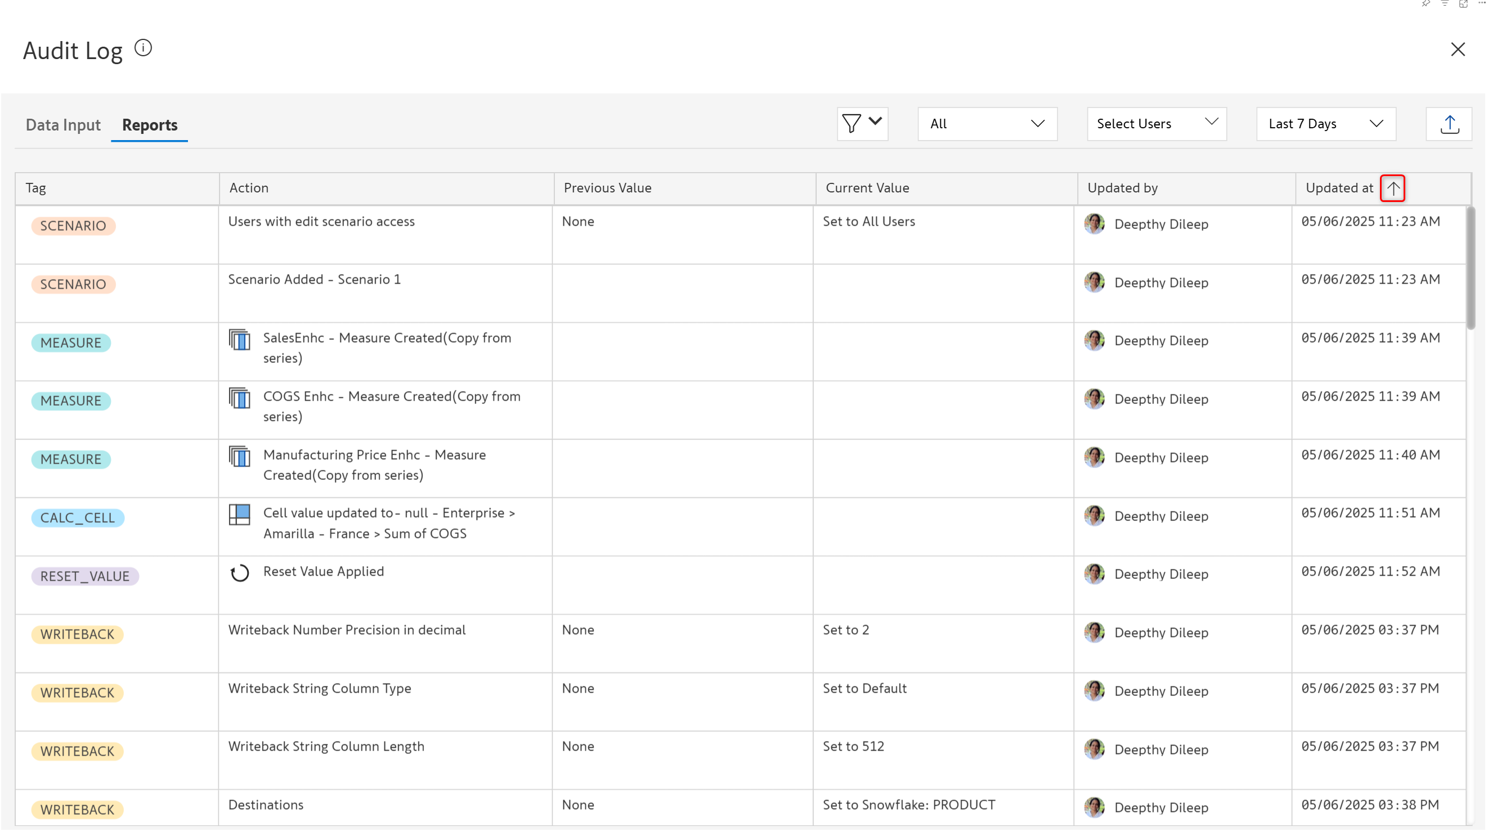Click the RESET_VALUE tag badge
The height and width of the screenshot is (831, 1488).
pyautogui.click(x=85, y=576)
